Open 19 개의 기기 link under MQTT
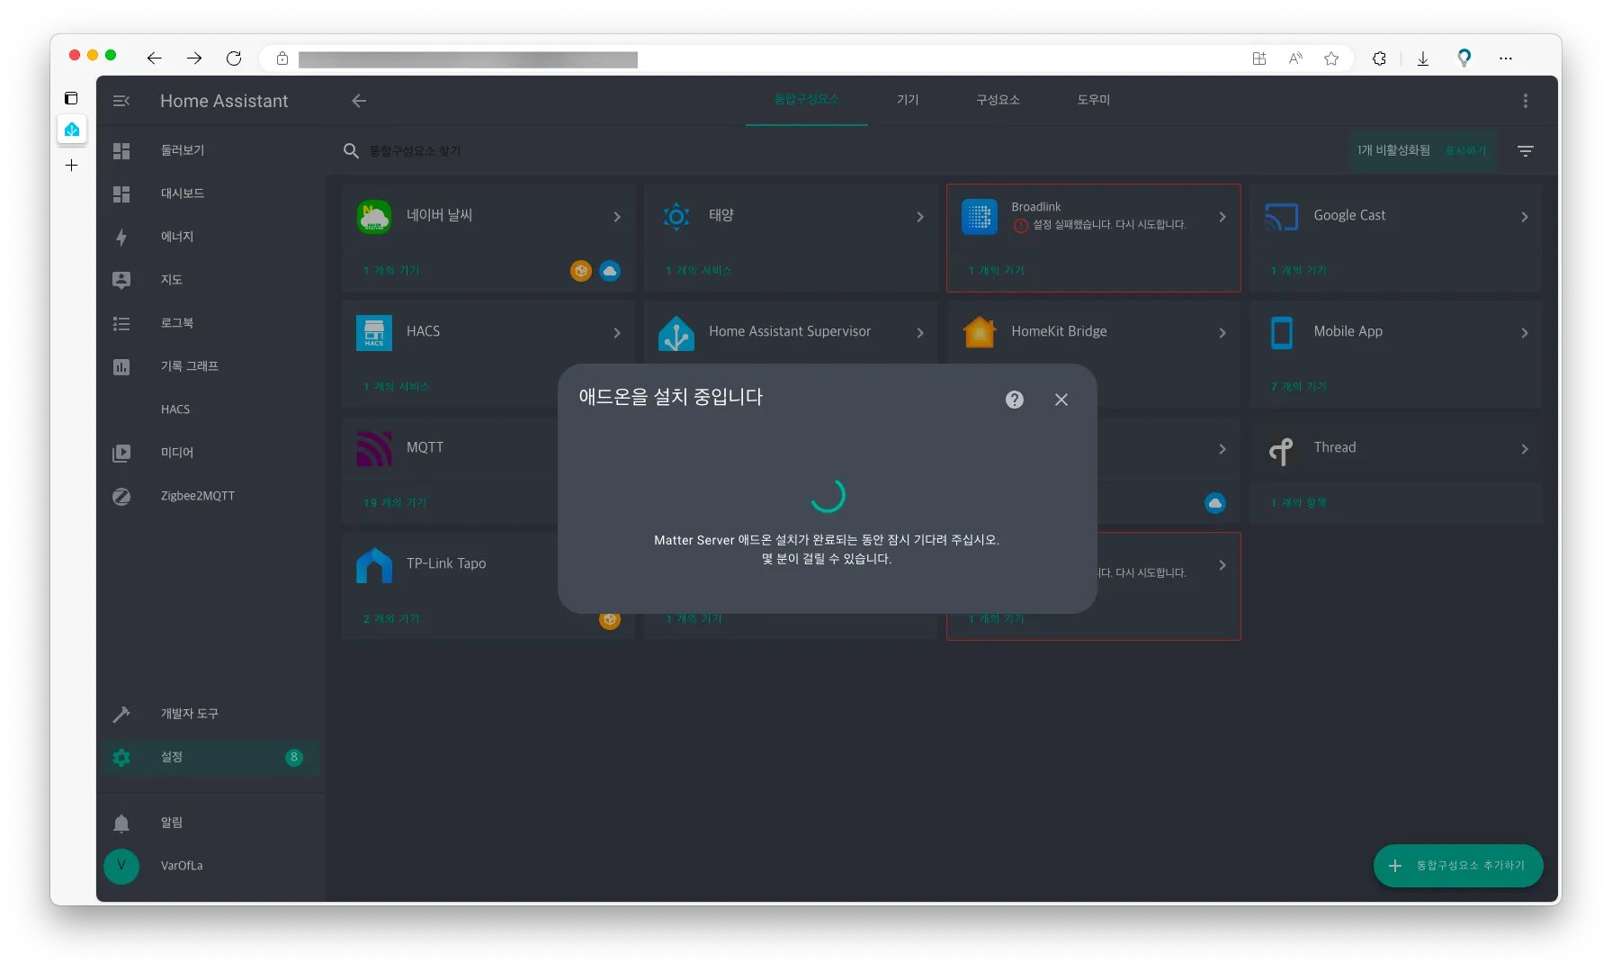This screenshot has height=972, width=1612. tap(395, 503)
